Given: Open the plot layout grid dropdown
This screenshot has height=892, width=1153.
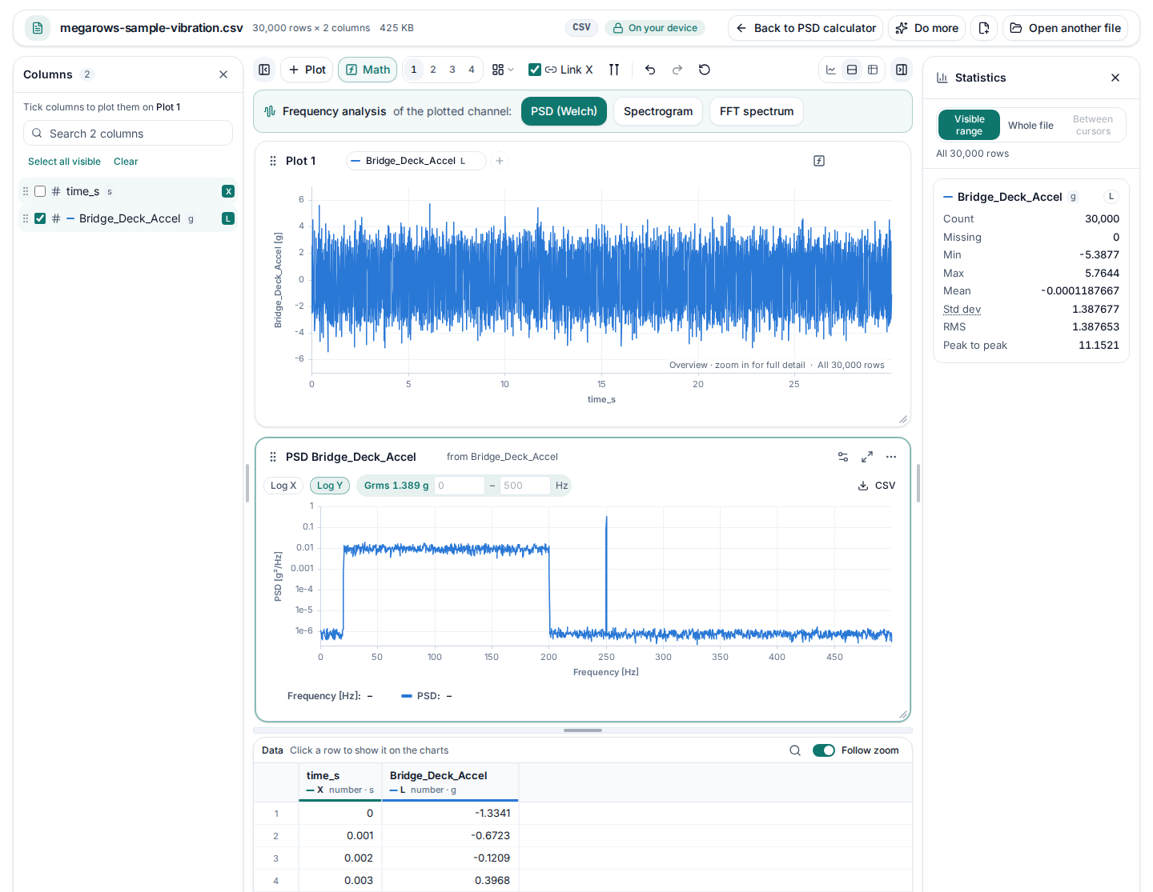Looking at the screenshot, I should point(503,70).
